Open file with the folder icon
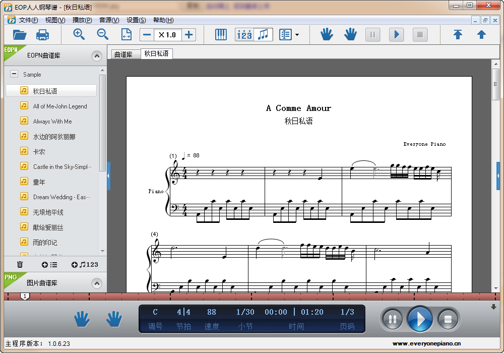Viewport: 504px width, 353px height. (x=20, y=34)
